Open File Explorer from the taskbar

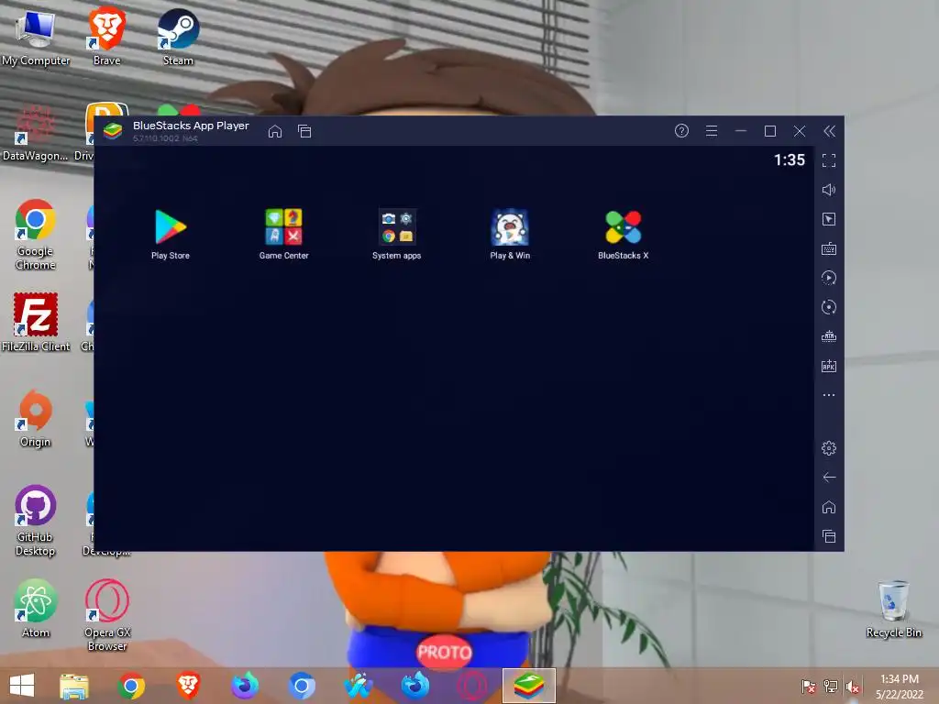coord(74,686)
